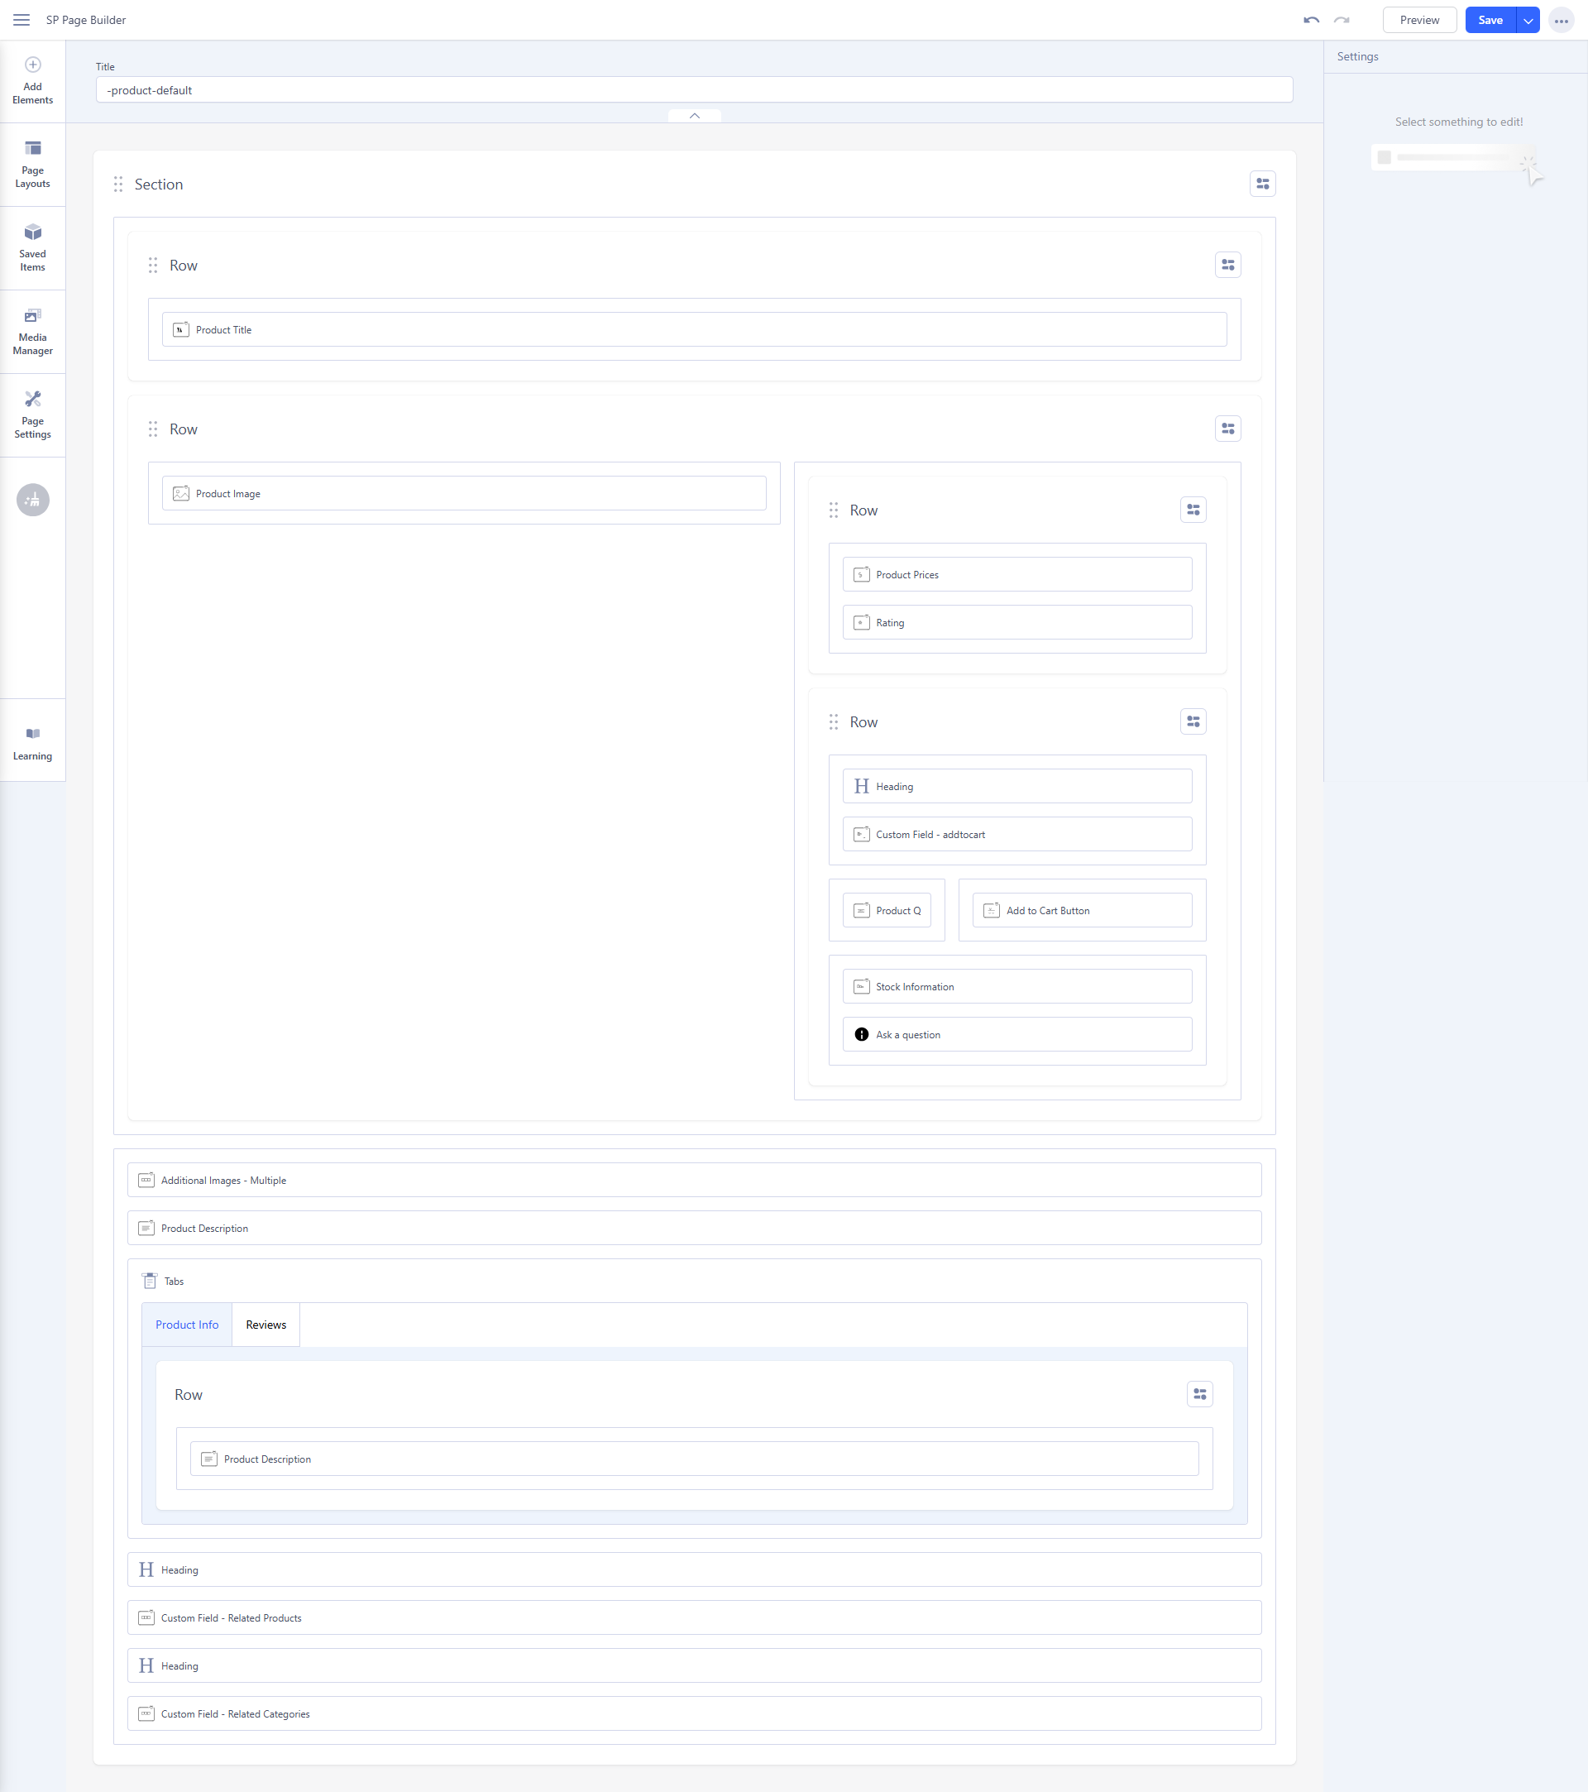This screenshot has height=1792, width=1588.
Task: Click the undo arrow icon
Action: pos(1311,20)
